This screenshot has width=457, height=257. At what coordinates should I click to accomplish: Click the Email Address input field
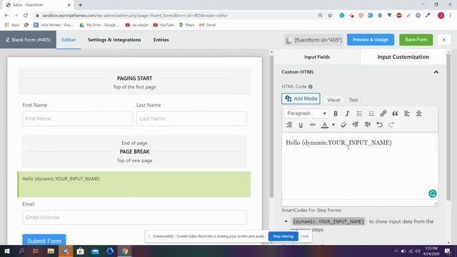134,217
